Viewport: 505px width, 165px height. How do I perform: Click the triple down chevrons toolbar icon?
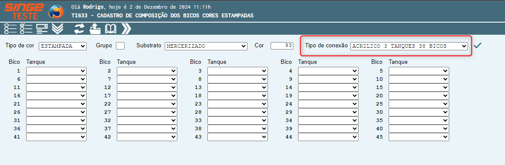coord(58,29)
